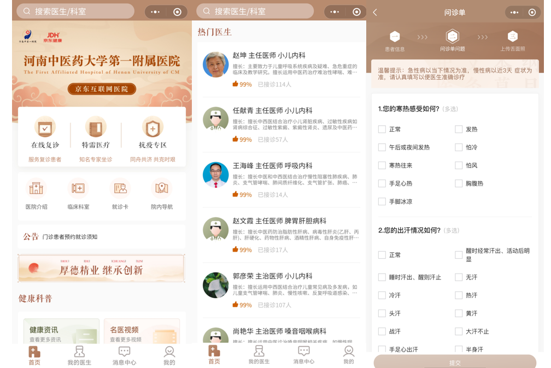Tap the 就诊卡 card icon

(x=120, y=188)
